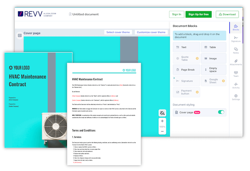Screen dimensions: 250x171
Task: Toggle the Cover page switch
Action: tap(221, 112)
